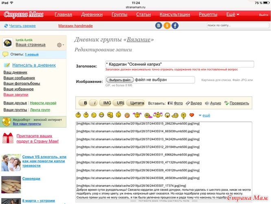Click the speech bubble Ответы icon
The image size is (271, 204).
pyautogui.click(x=5, y=54)
